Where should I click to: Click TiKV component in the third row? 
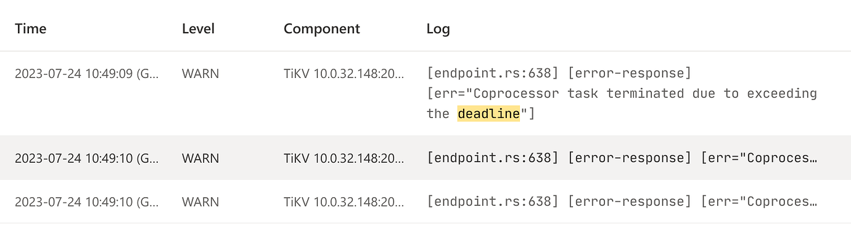coord(344,201)
